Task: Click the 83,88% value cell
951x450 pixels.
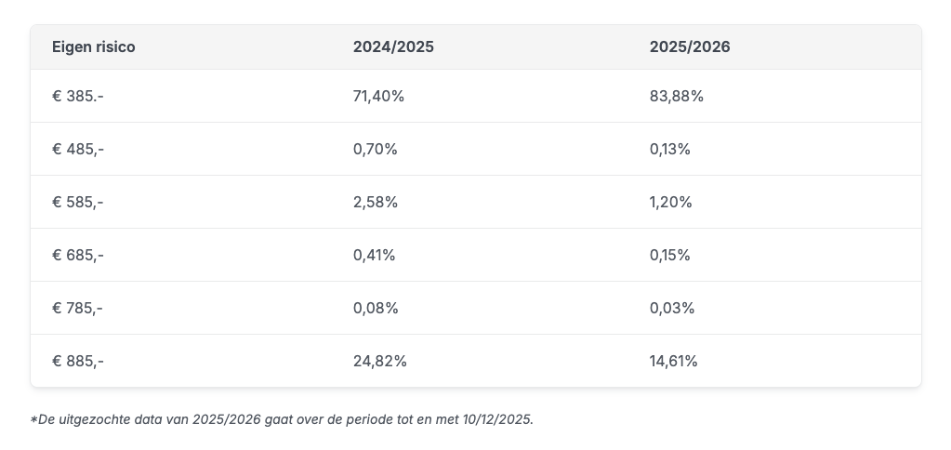Action: [677, 96]
